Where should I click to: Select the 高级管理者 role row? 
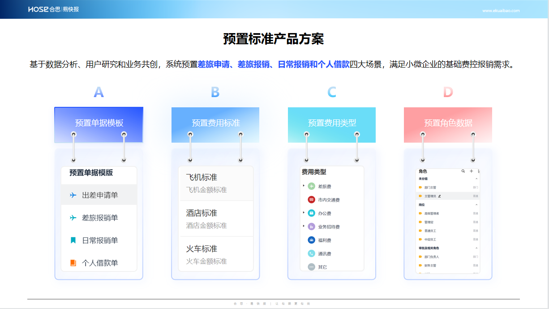pyautogui.click(x=448, y=214)
